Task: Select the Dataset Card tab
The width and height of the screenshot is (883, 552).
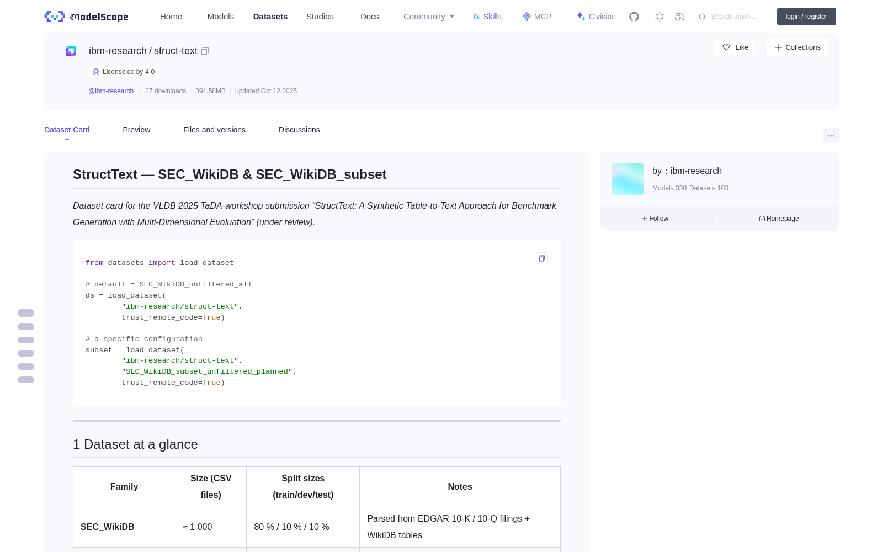Action: point(67,130)
